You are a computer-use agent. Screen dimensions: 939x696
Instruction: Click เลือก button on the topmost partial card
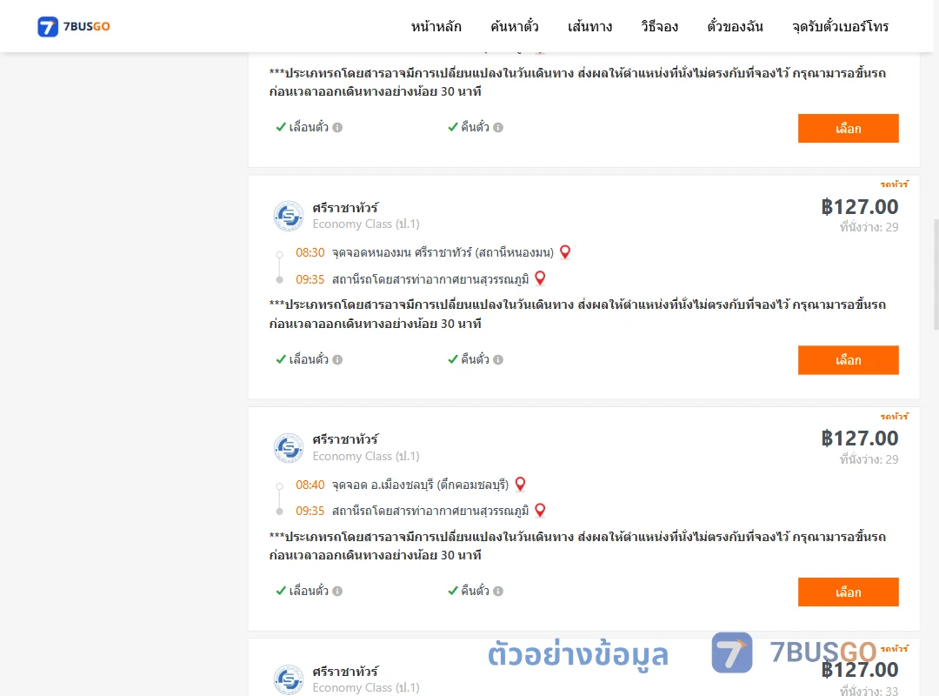(x=848, y=128)
